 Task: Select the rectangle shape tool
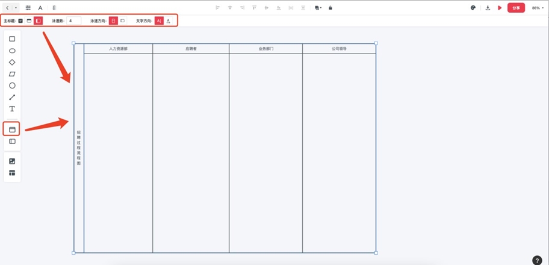(12, 39)
